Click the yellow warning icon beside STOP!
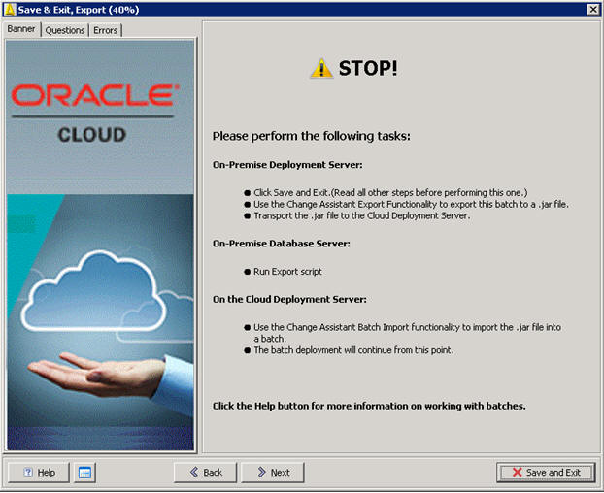Viewport: 604px width, 493px height. pos(321,69)
